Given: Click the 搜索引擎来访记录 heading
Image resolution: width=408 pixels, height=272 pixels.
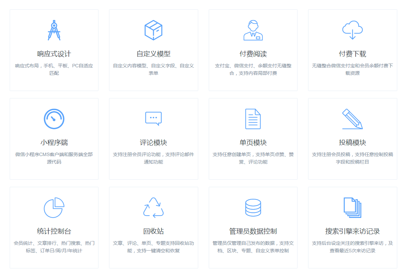Looking at the screenshot, I should [x=353, y=231].
